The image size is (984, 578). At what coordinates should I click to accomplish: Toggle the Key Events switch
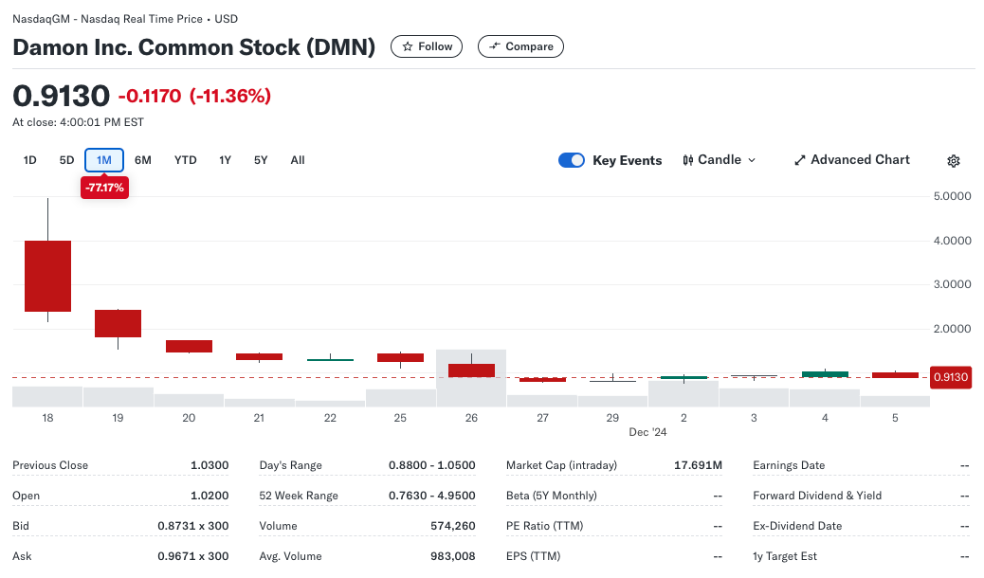(x=571, y=160)
